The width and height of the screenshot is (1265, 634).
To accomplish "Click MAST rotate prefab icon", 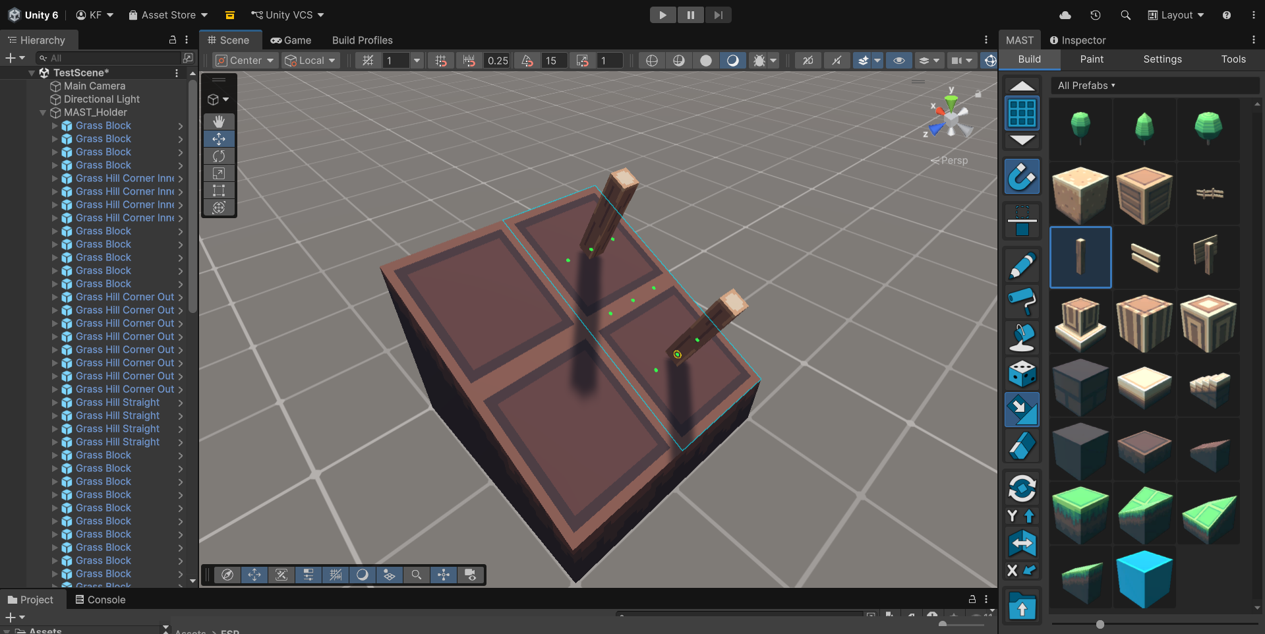I will tap(1022, 488).
